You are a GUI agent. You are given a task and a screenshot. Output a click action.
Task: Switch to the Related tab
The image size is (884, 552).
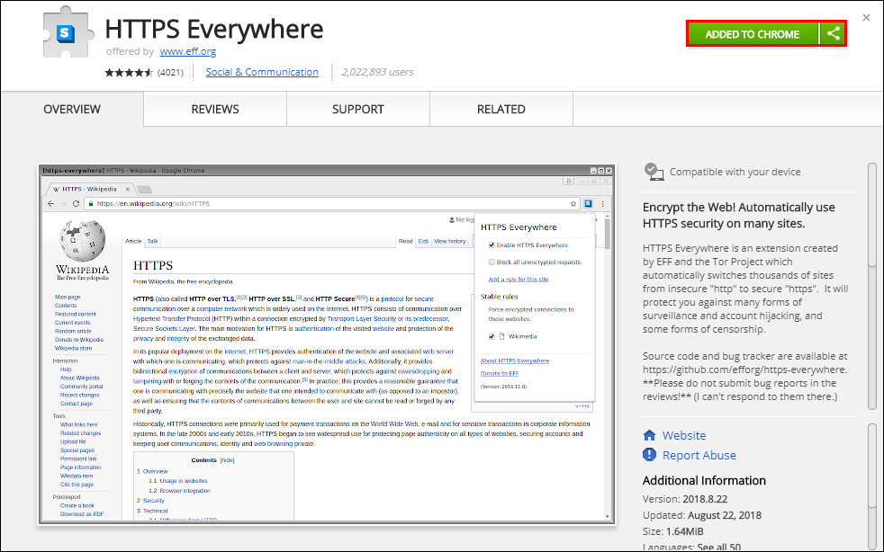pos(501,110)
